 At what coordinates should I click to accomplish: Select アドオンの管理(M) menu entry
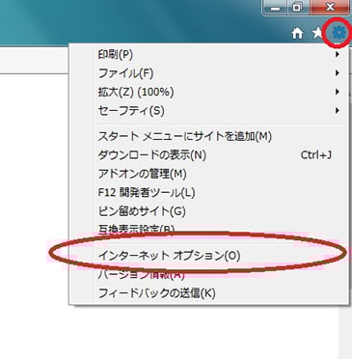click(209, 174)
